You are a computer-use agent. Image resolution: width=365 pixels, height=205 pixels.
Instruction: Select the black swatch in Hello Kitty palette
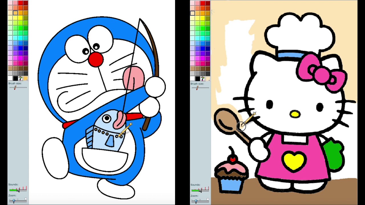point(198,78)
